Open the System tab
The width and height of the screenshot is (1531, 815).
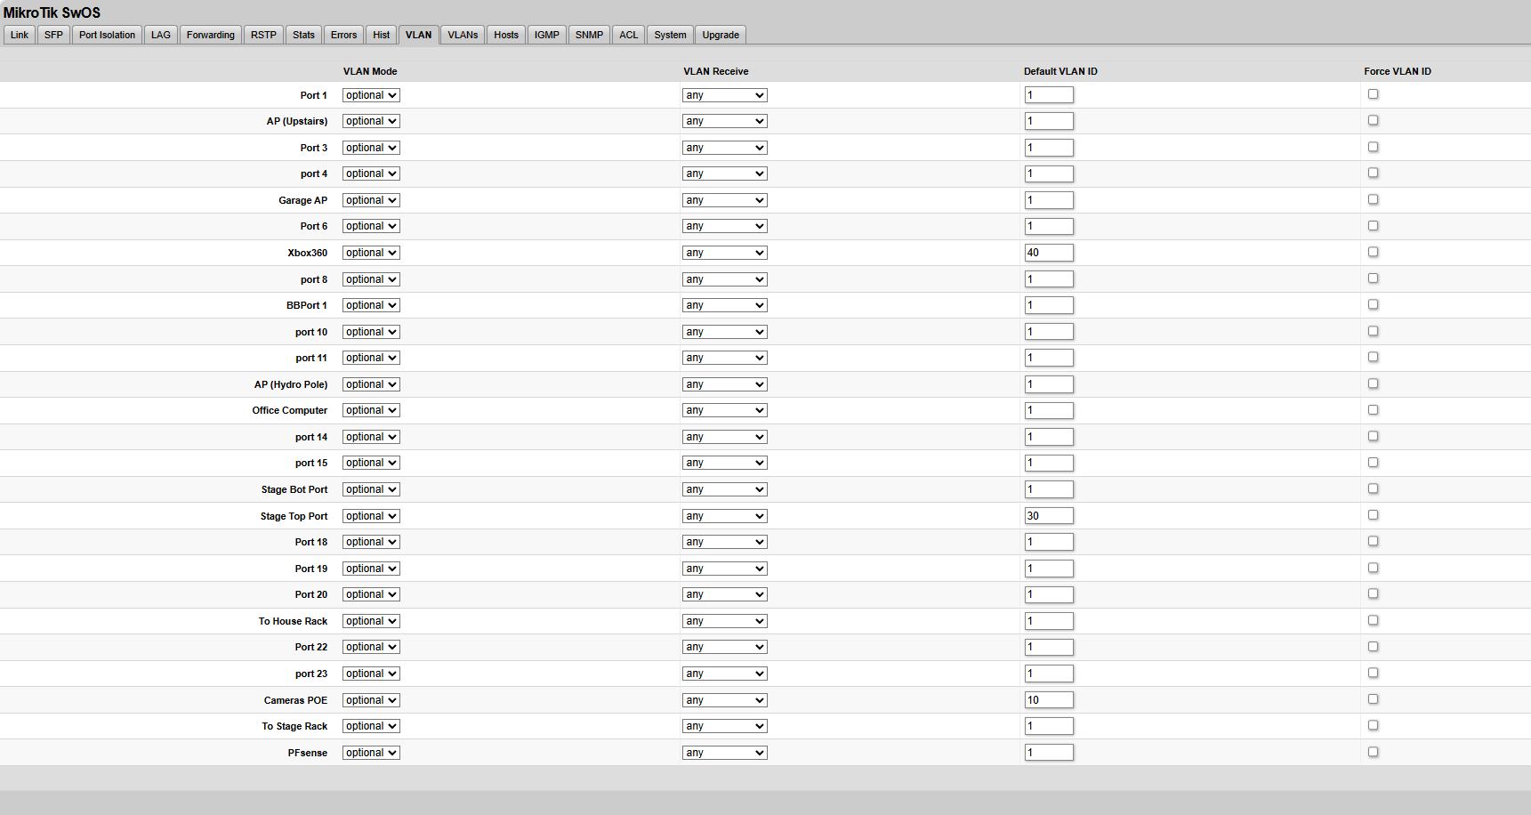(671, 35)
